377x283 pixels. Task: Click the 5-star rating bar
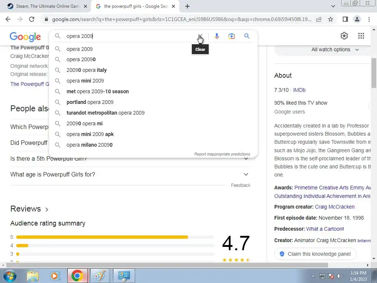pos(115,237)
